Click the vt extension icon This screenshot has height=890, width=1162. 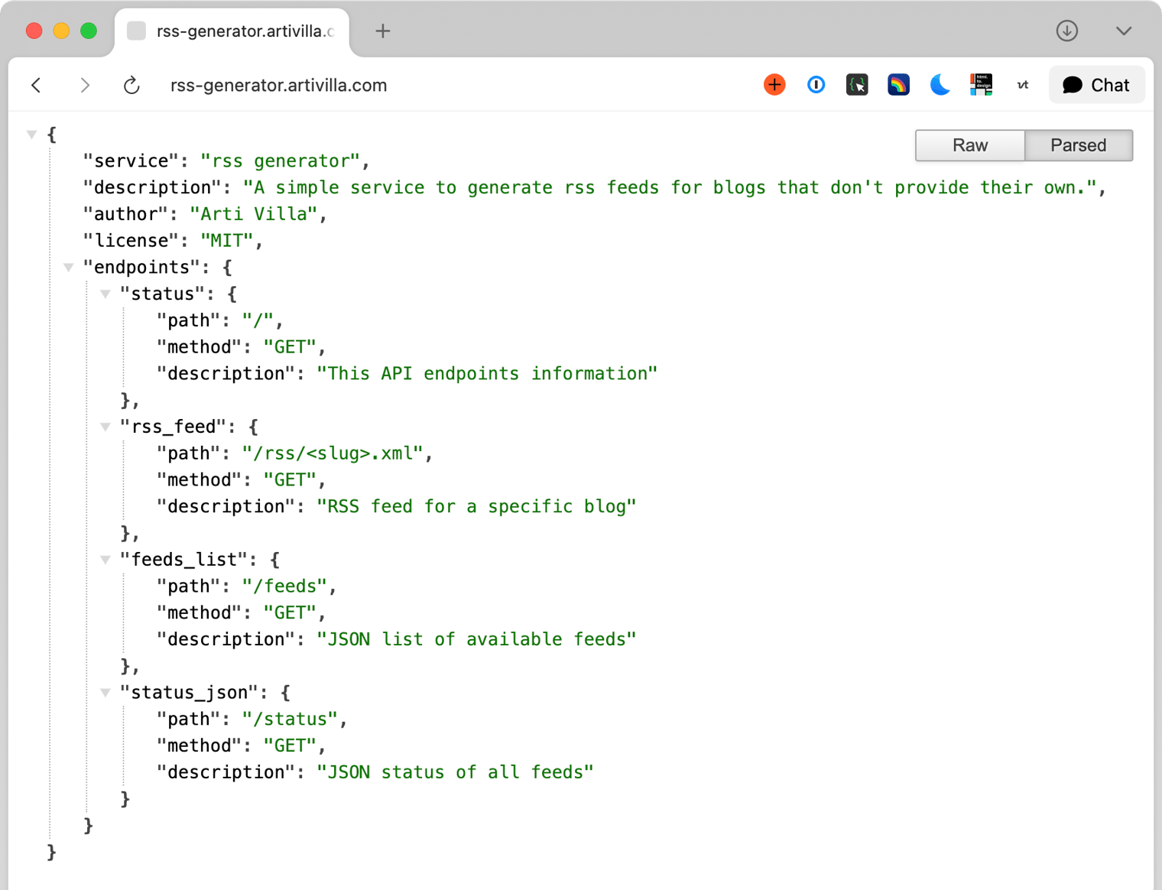(x=1023, y=85)
